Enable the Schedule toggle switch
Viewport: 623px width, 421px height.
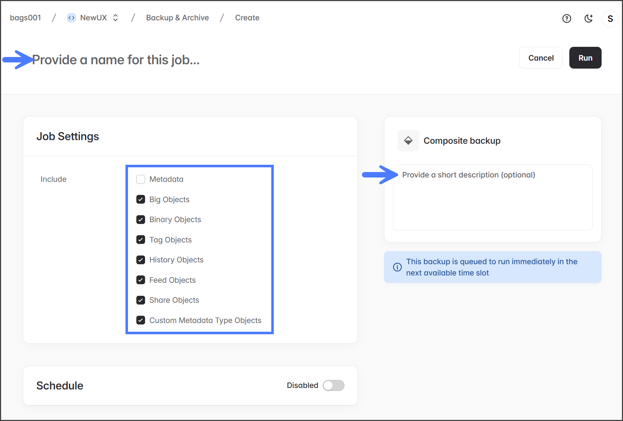[333, 385]
